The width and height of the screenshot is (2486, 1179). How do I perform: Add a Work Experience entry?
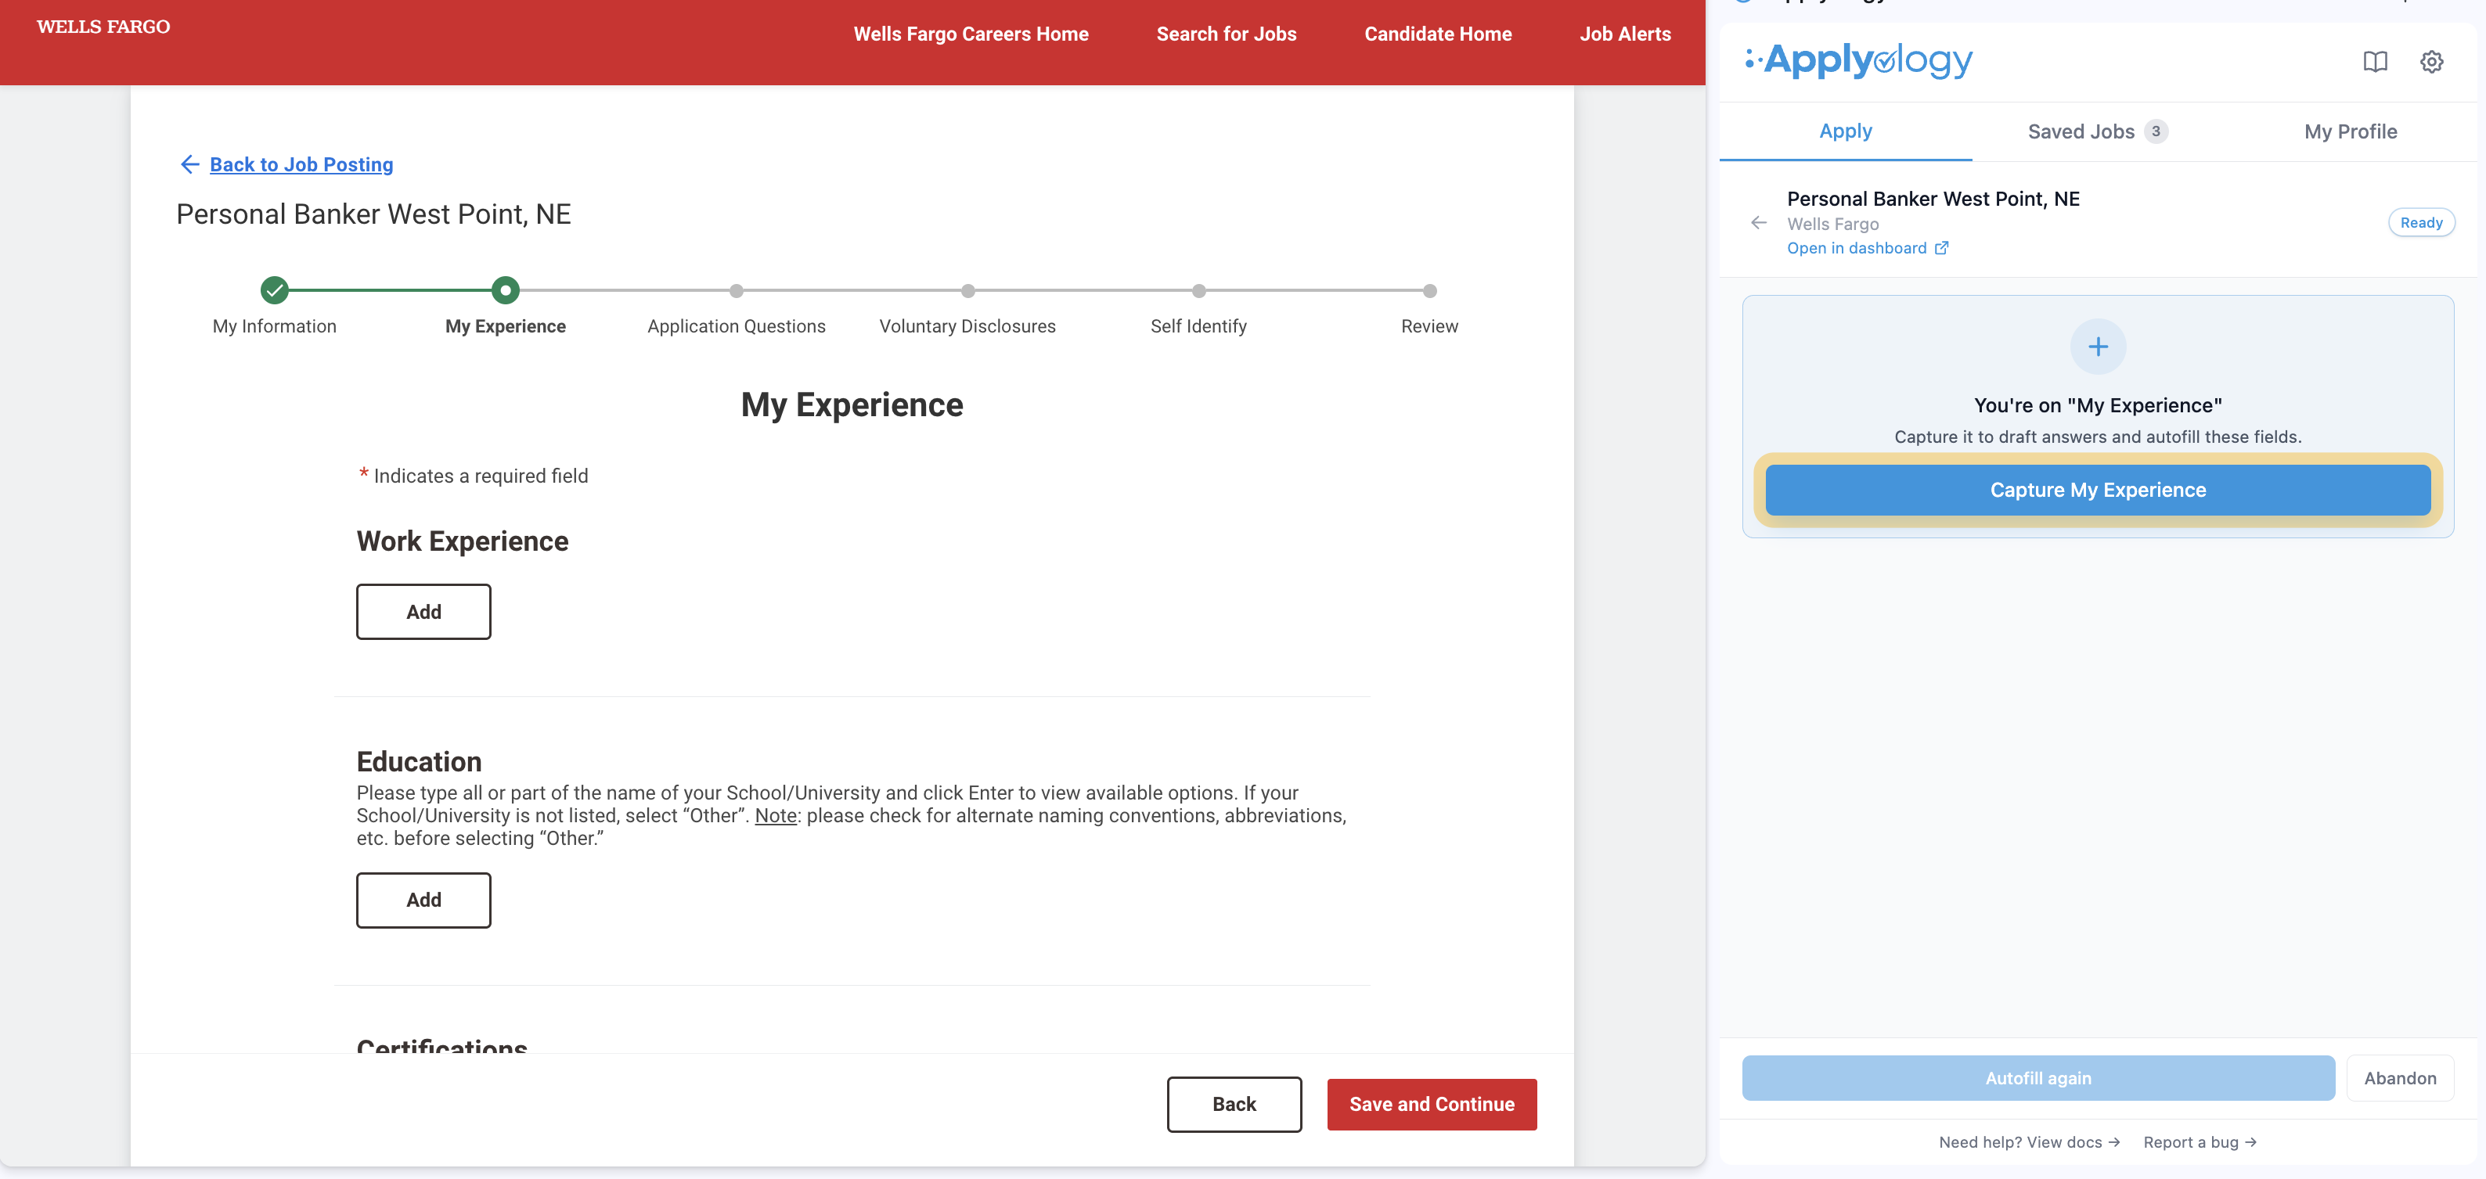click(x=423, y=612)
